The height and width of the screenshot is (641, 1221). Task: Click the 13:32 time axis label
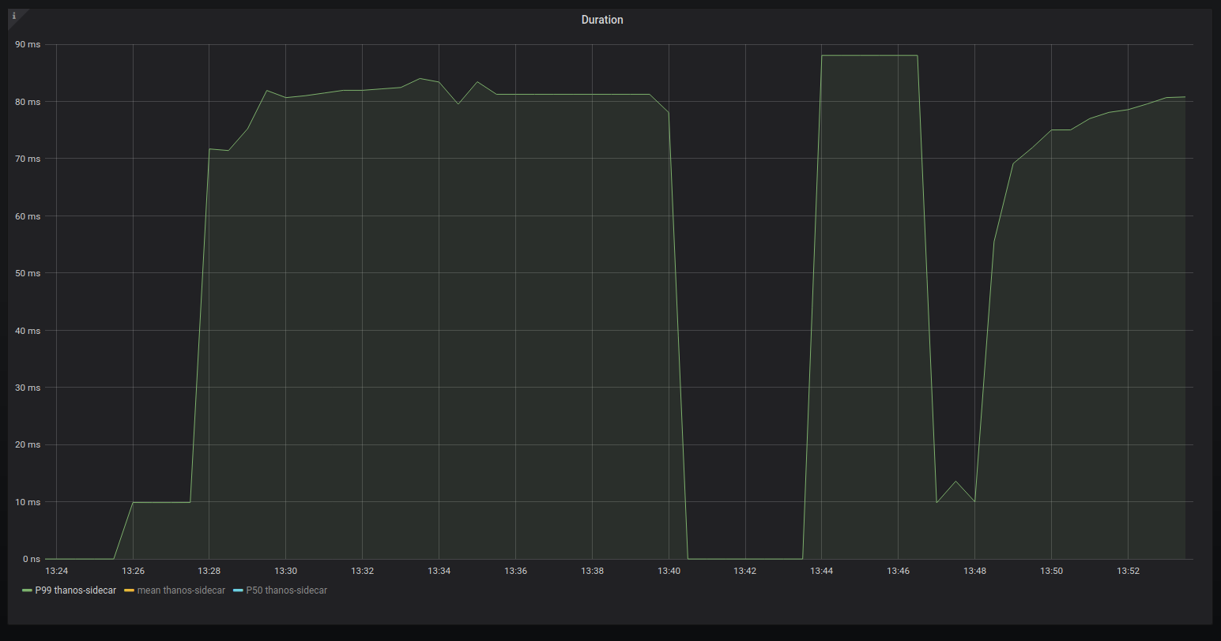click(x=363, y=571)
